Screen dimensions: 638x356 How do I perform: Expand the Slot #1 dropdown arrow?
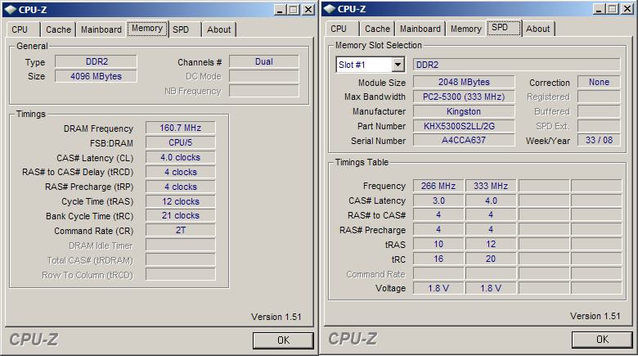coord(398,65)
